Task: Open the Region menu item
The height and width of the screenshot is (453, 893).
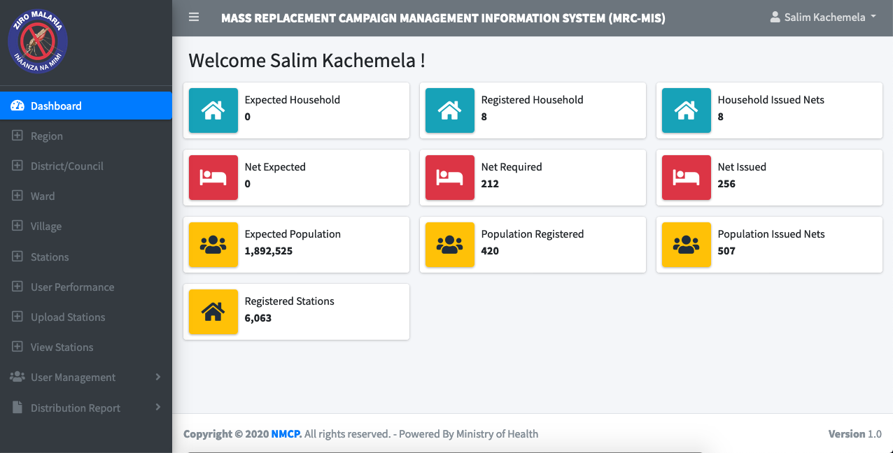Action: point(46,136)
